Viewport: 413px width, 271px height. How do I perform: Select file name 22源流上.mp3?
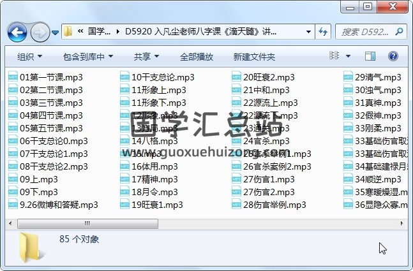[271, 103]
